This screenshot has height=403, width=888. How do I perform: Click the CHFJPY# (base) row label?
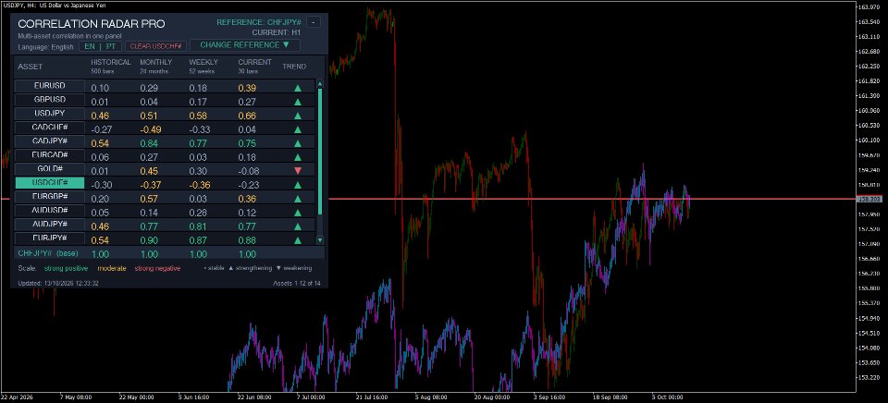pos(48,253)
